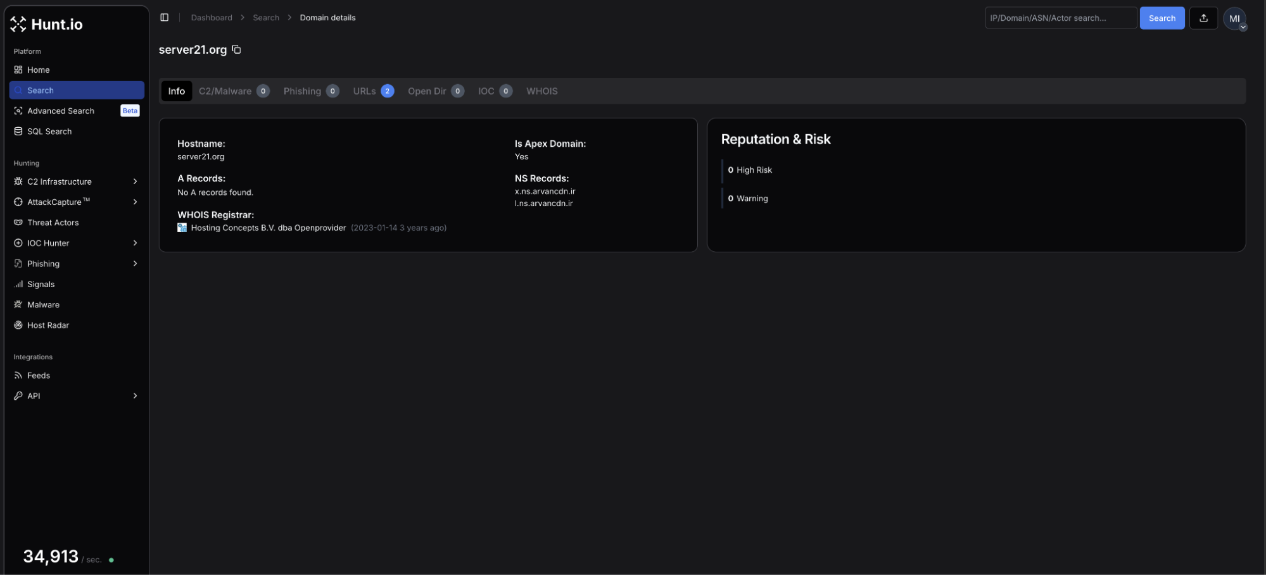Focus the IP/Domain/ASN/Actor search field

click(x=1060, y=18)
